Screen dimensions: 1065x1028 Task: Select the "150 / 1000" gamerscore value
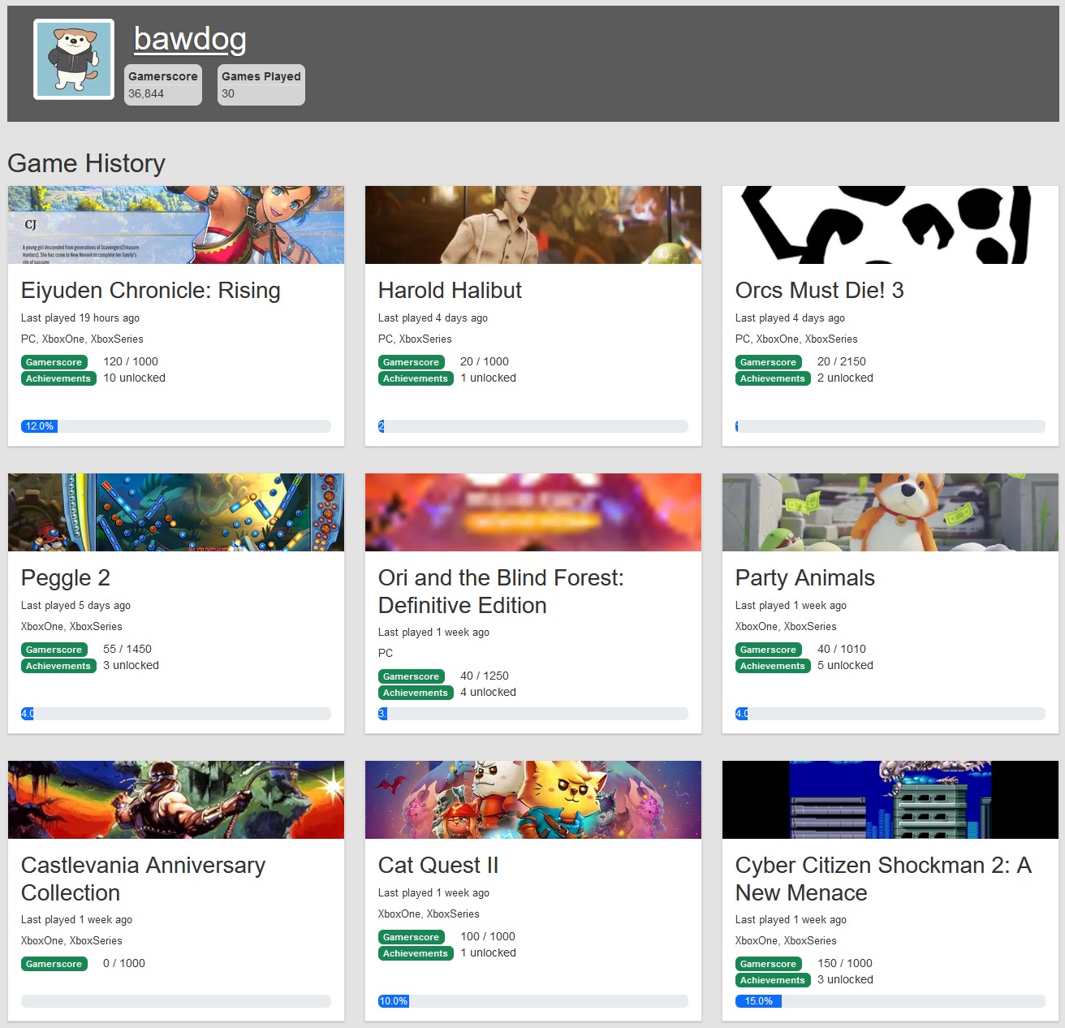point(845,963)
